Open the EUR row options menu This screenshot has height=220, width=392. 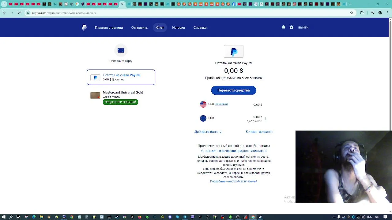265,119
